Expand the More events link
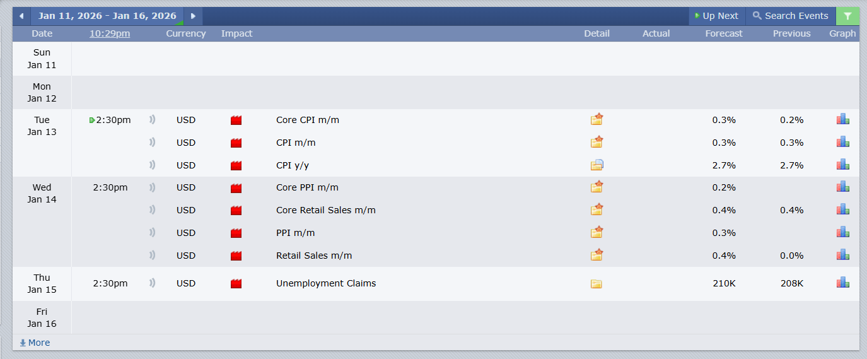 [35, 343]
